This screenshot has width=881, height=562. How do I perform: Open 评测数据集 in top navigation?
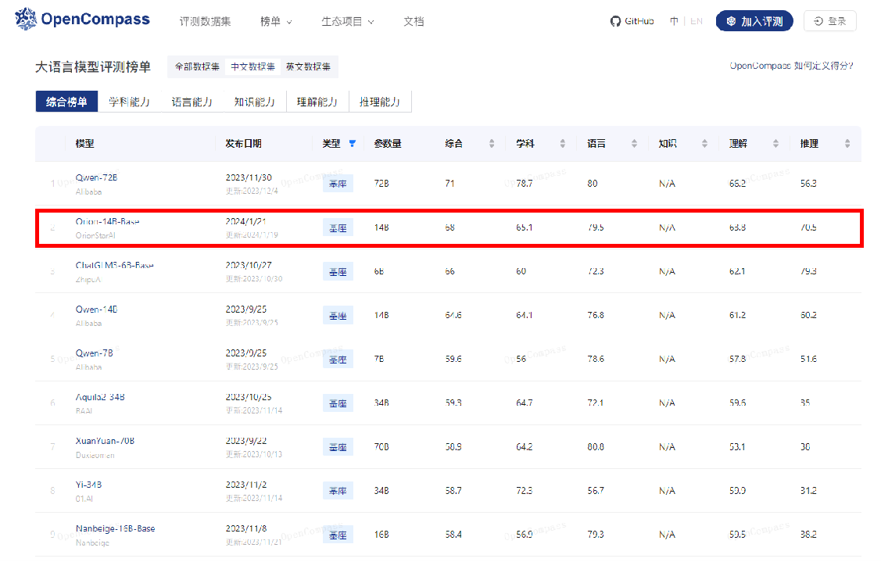[x=205, y=21]
